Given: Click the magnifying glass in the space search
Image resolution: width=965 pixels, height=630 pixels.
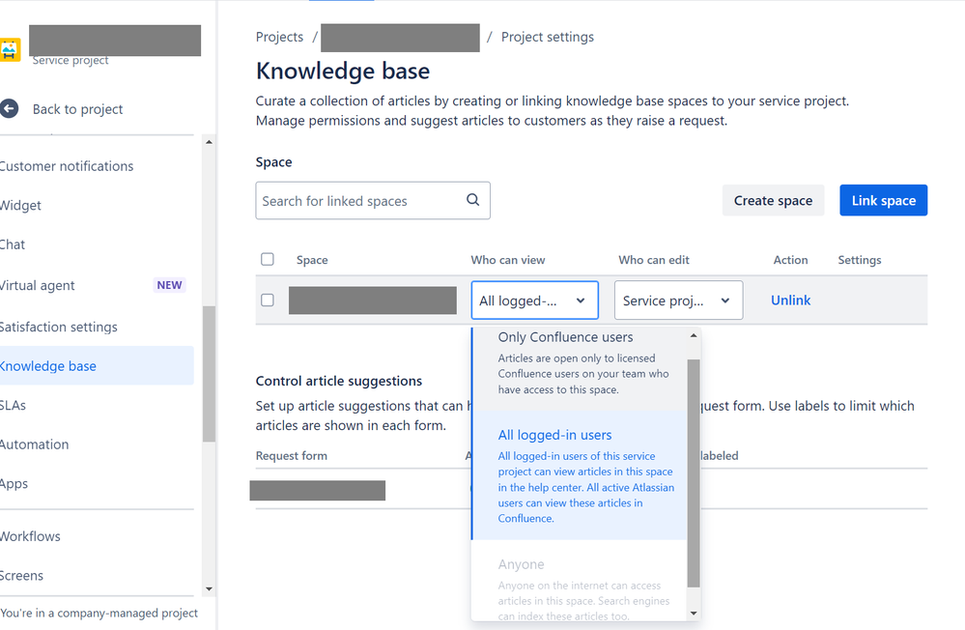Looking at the screenshot, I should coord(472,200).
